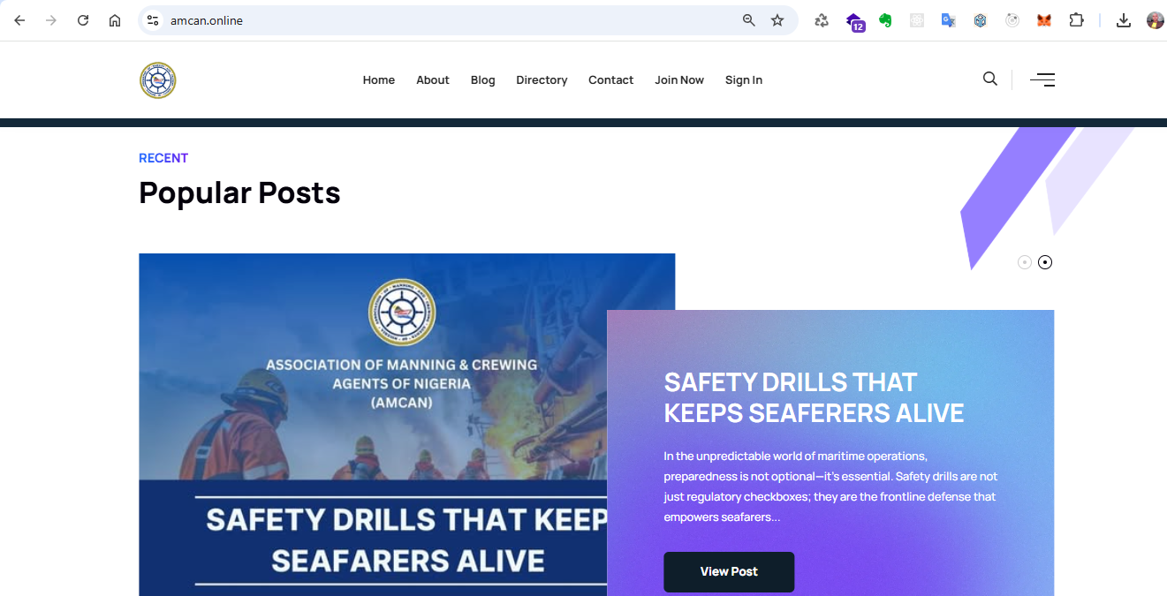1167x596 pixels.
Task: Click the Join Now link
Action: point(678,80)
